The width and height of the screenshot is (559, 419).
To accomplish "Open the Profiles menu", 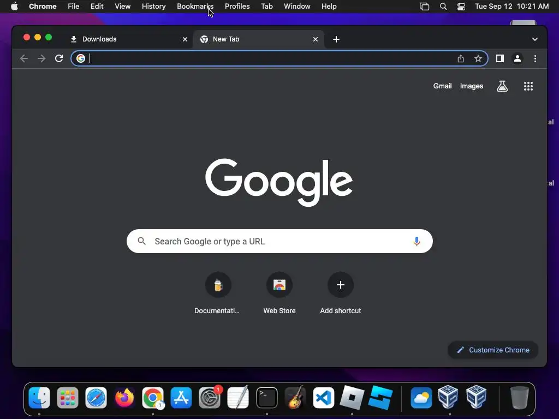I will (237, 7).
